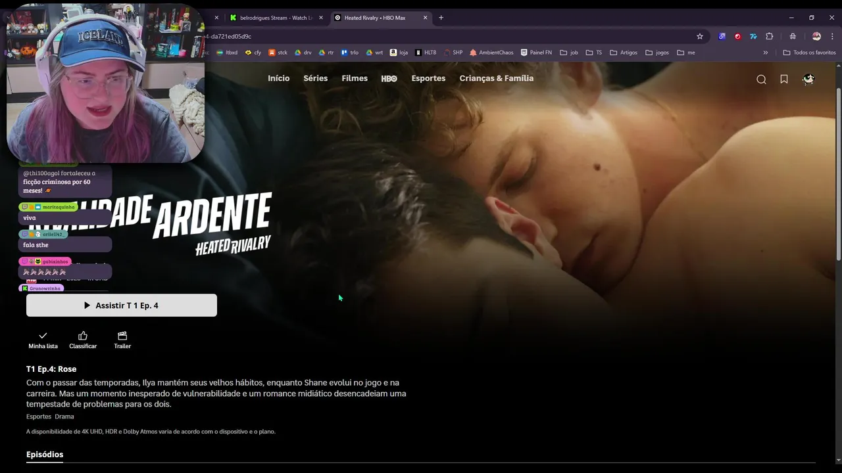Click the purple extension icon in the toolbar
Screen dimensions: 842x473
click(722, 36)
